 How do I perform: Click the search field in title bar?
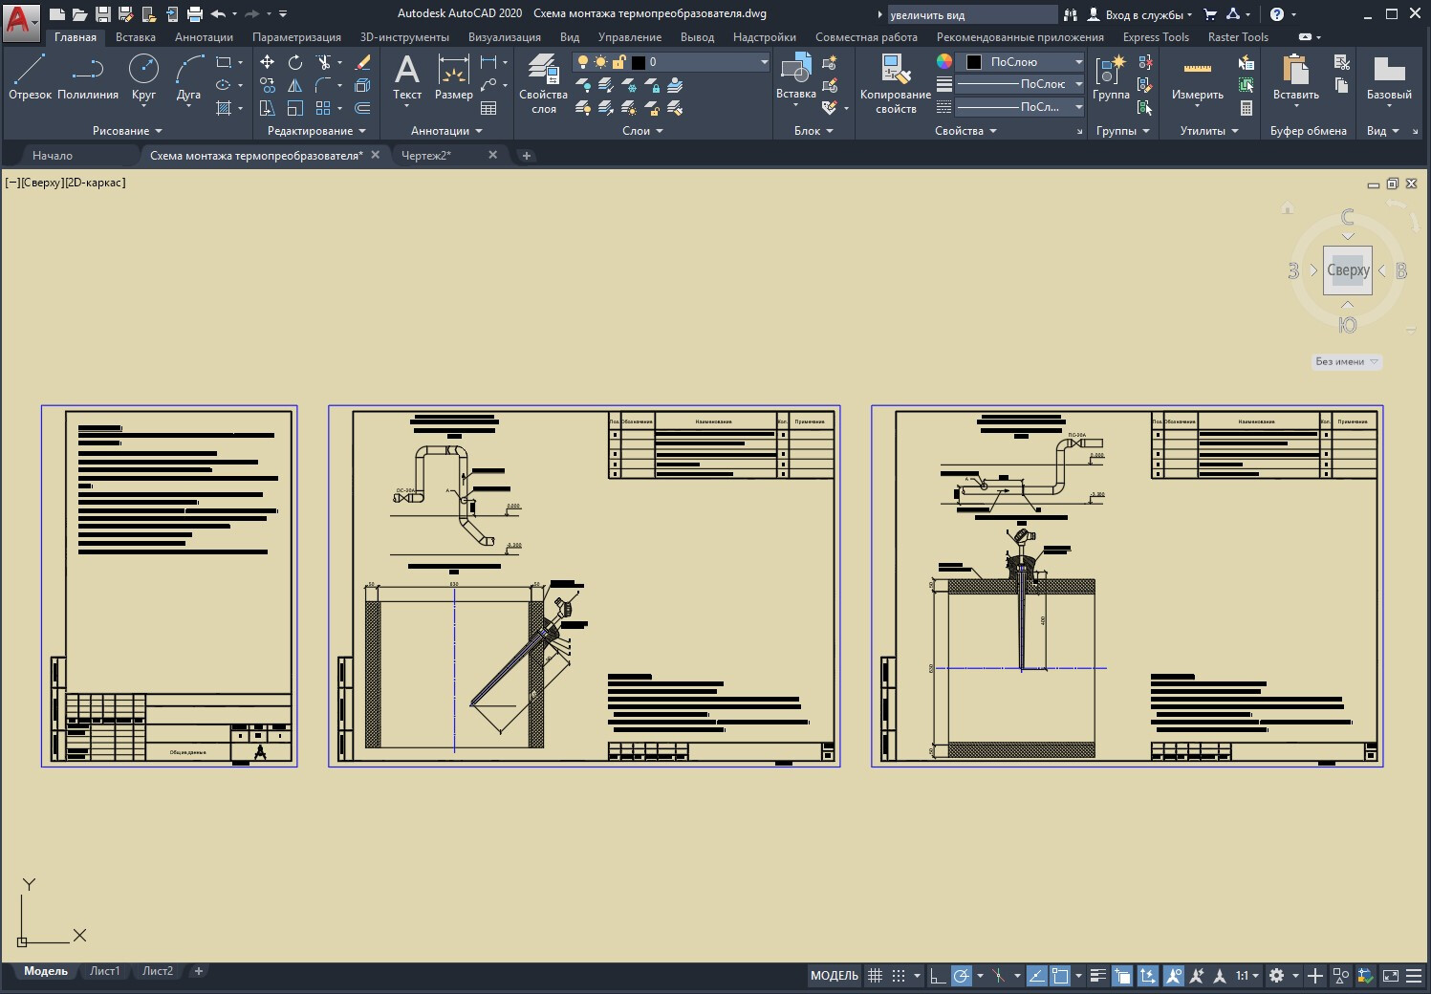pyautogui.click(x=970, y=15)
